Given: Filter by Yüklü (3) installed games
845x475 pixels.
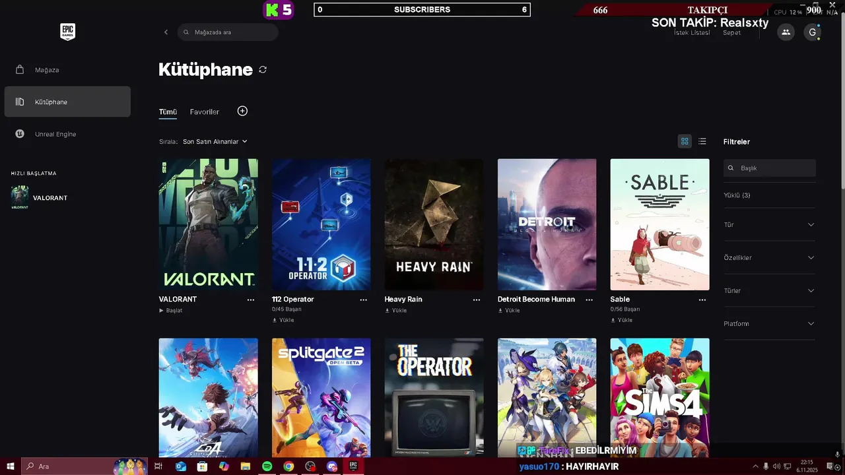Looking at the screenshot, I should [x=737, y=195].
